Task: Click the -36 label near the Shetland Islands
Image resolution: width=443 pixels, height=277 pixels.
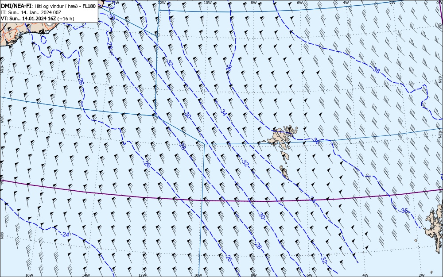Action: (404, 211)
